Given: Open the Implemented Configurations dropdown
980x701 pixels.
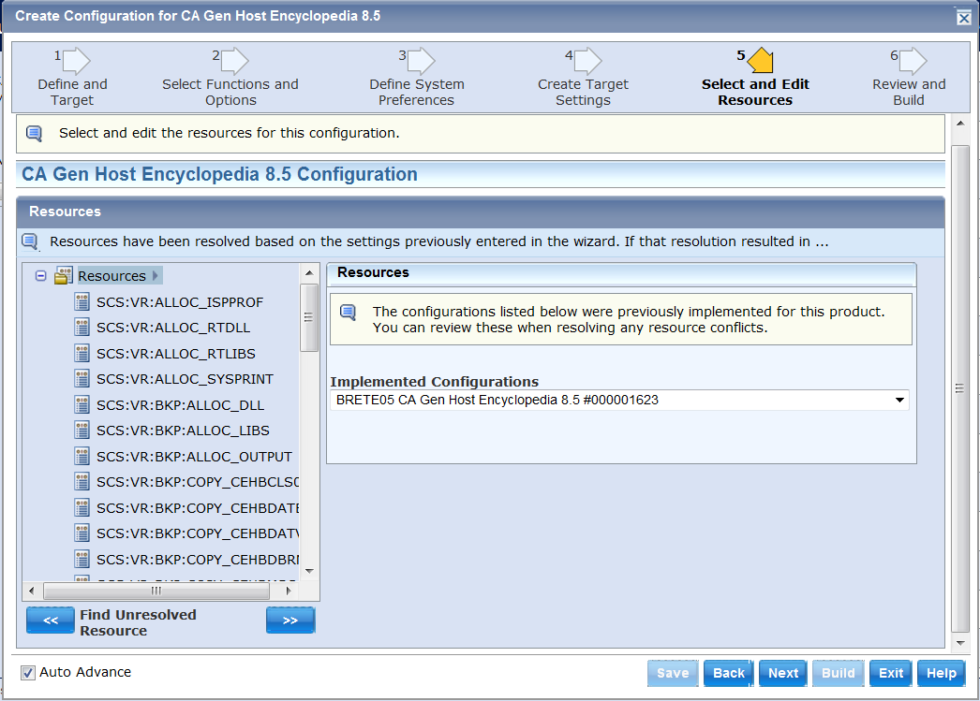Looking at the screenshot, I should (x=899, y=401).
